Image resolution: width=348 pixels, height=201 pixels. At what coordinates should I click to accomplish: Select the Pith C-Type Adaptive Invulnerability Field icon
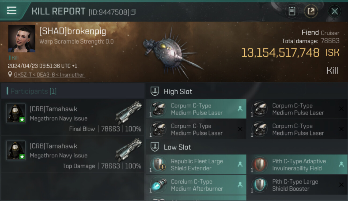pos(260,165)
